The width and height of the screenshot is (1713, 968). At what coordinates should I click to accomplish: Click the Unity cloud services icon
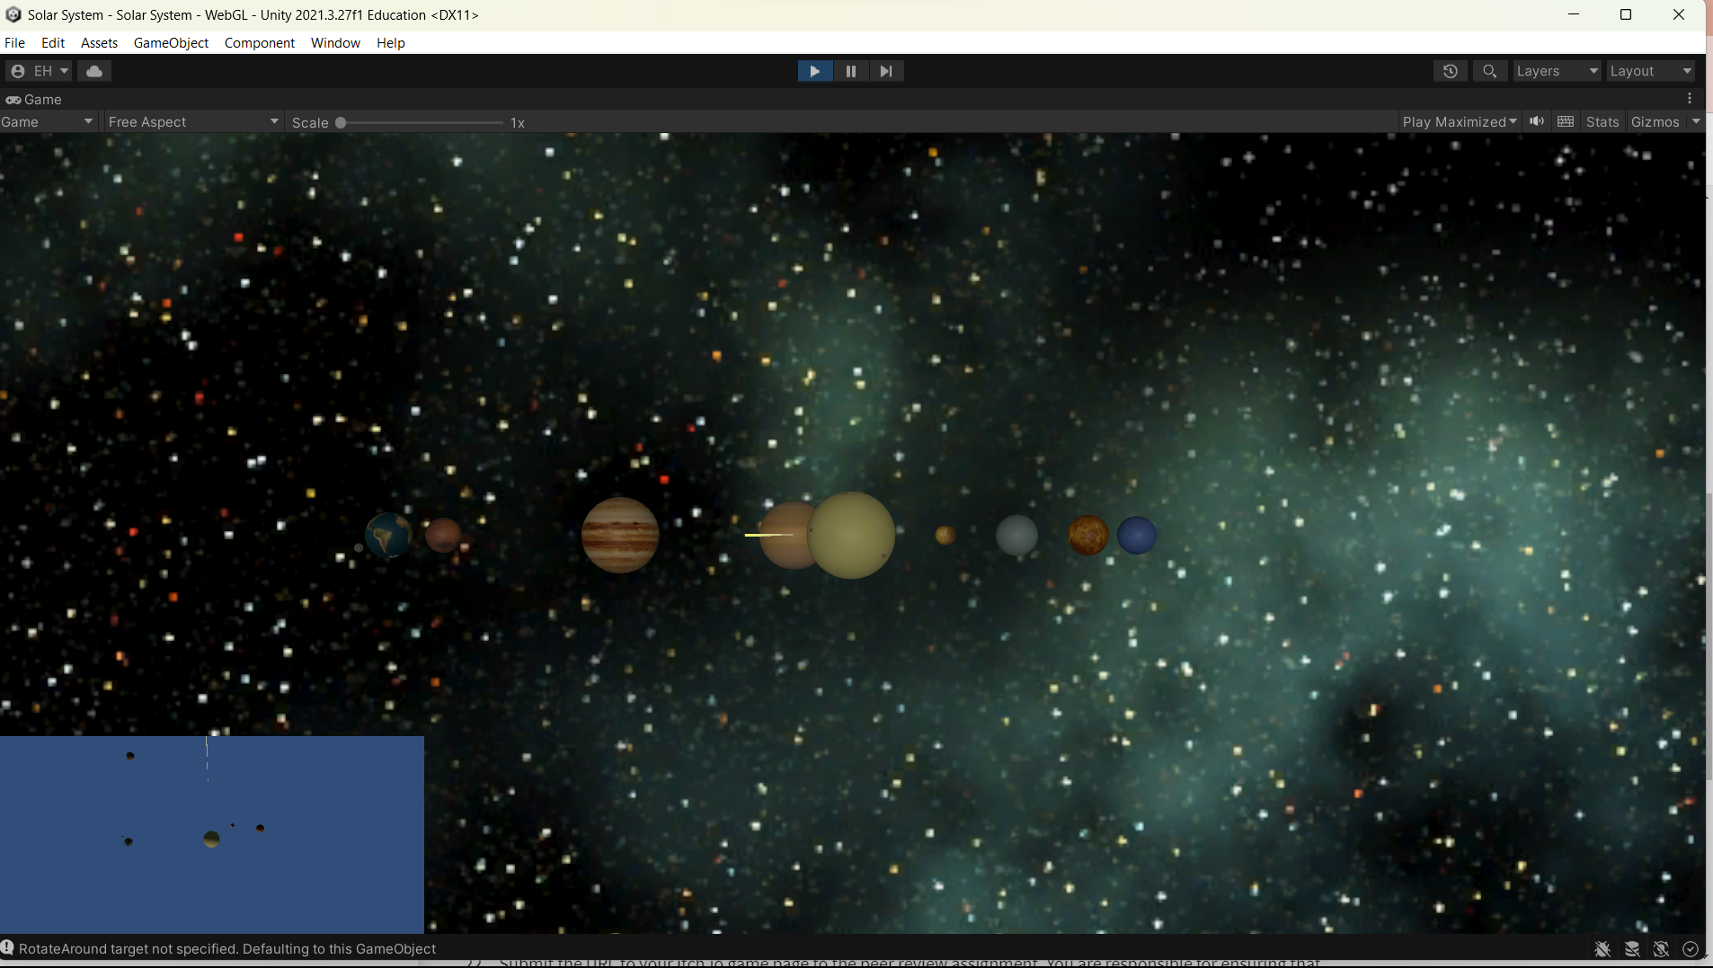pos(93,70)
